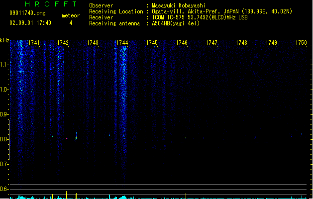Screen dimensions: 313x199
Task: Click the 1744 time marker
Action: pyautogui.click(x=122, y=43)
